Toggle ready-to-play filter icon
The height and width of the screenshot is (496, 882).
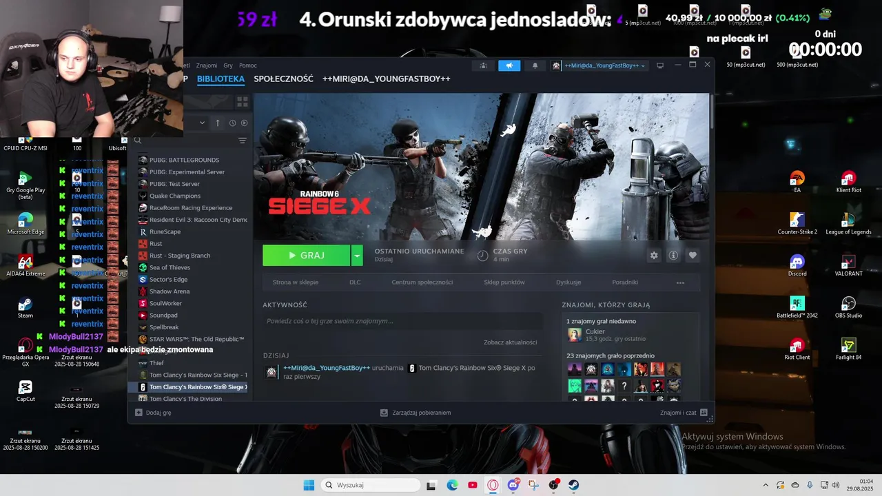pyautogui.click(x=244, y=123)
